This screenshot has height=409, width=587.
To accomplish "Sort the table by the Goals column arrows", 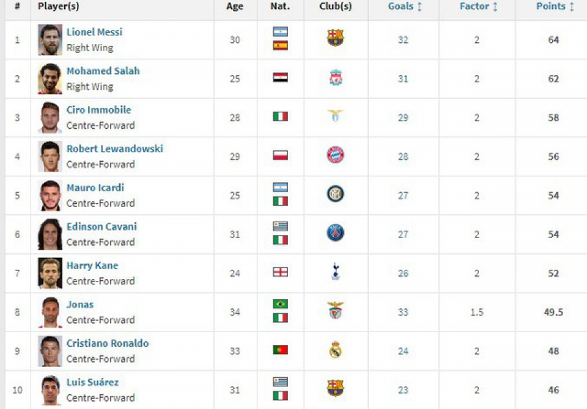I will [x=418, y=7].
